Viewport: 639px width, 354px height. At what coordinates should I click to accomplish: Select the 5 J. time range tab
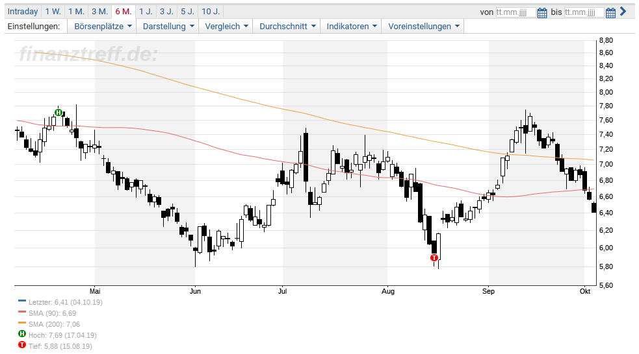(x=187, y=12)
